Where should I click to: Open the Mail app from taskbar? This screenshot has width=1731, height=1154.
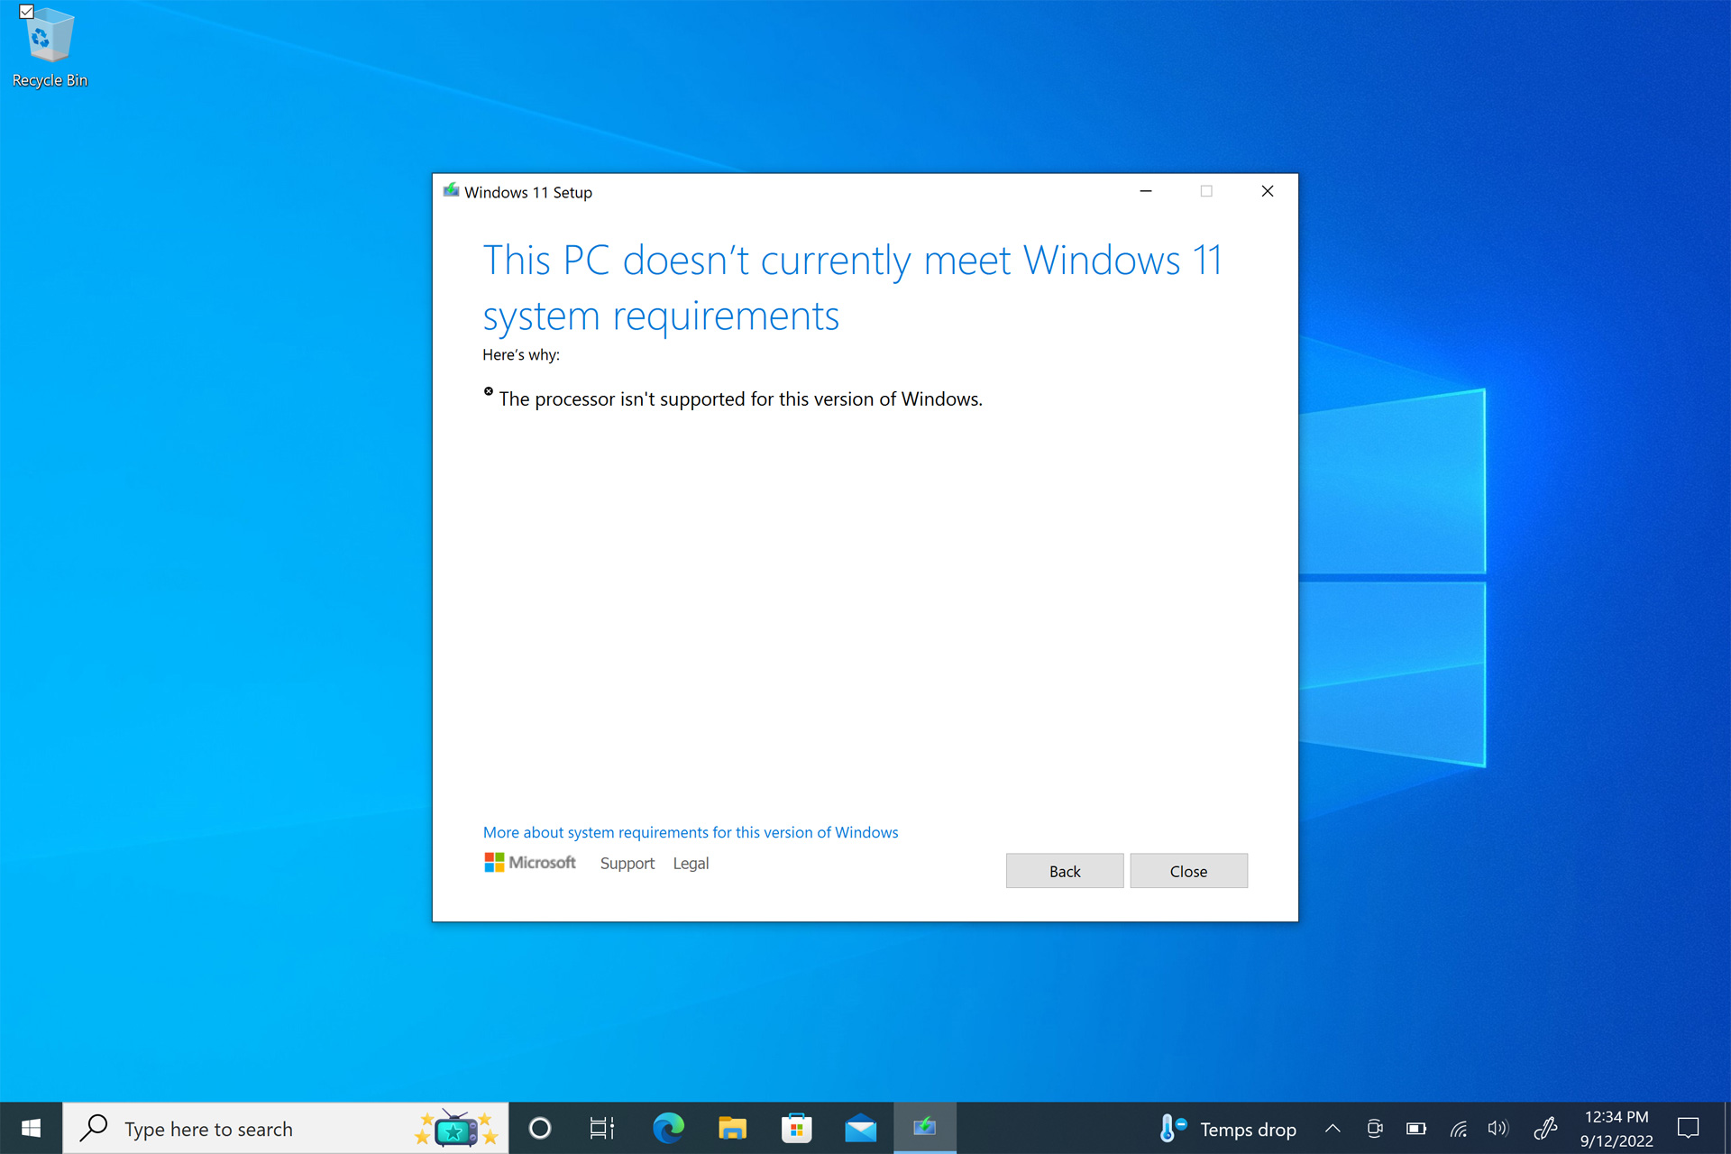[x=860, y=1128]
